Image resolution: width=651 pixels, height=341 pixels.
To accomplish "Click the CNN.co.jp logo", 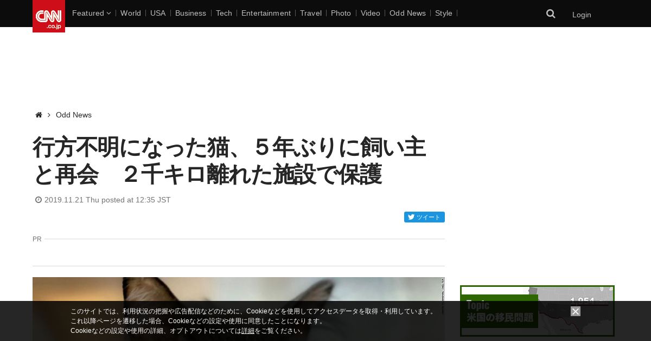I will (x=49, y=16).
